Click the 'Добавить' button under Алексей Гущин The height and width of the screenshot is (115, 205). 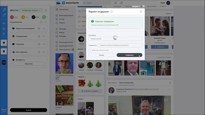coord(160,47)
